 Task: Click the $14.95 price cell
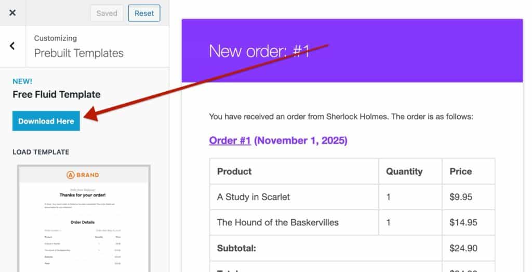(463, 222)
